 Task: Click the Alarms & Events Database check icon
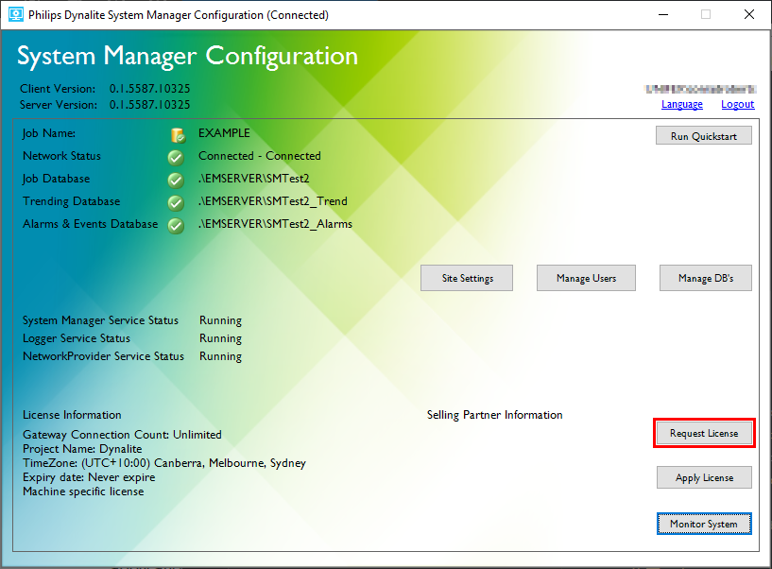pos(176,225)
